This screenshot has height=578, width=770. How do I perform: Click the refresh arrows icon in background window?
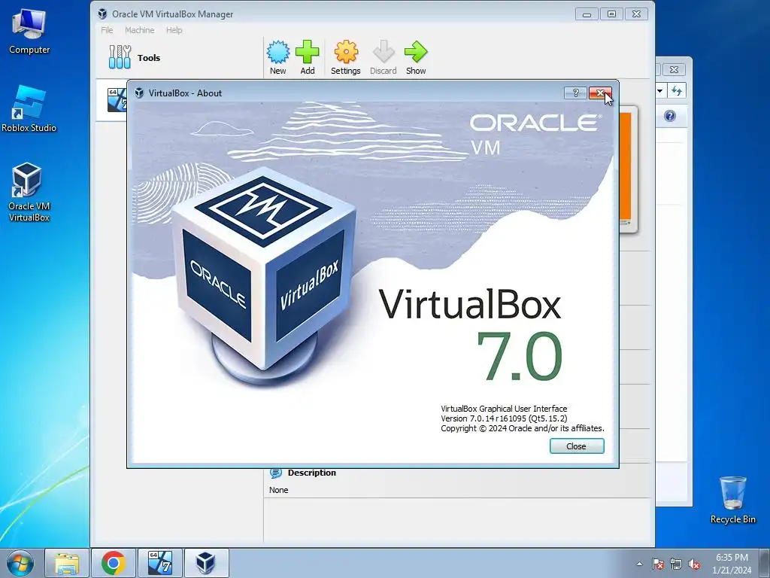click(677, 90)
